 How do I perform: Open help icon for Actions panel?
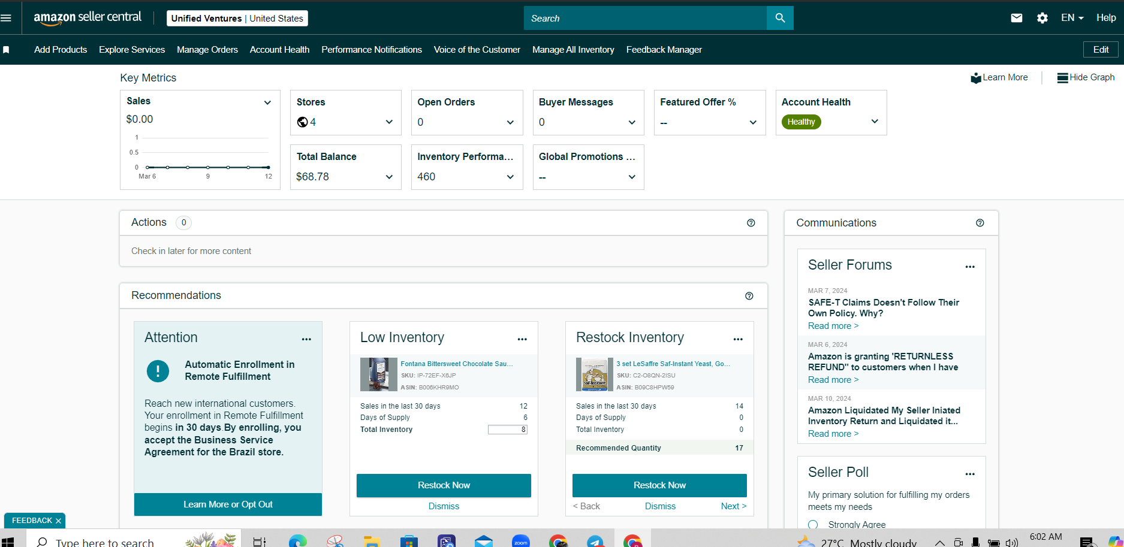[x=751, y=223]
